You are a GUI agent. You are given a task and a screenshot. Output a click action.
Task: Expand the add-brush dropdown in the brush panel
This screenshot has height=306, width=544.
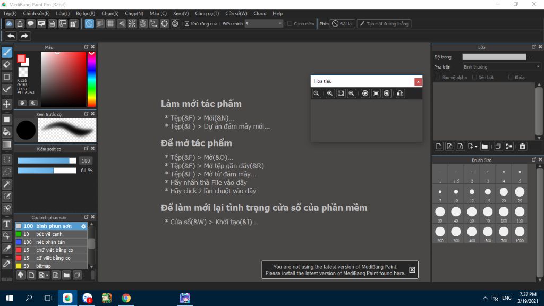click(47, 276)
